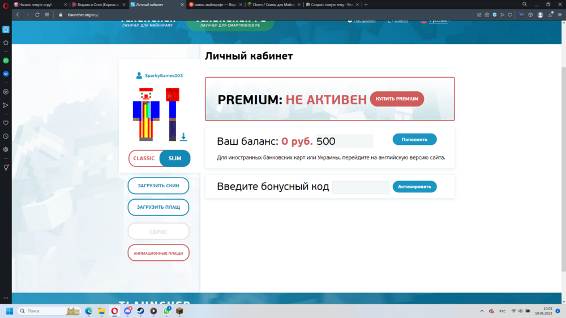Click the СБРОС reset button
Viewport: 566px width, 318px height.
[158, 231]
